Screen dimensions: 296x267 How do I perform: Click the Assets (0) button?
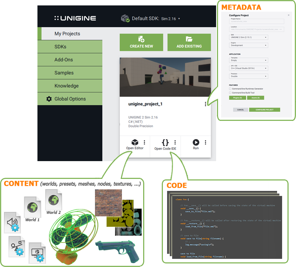pyautogui.click(x=255, y=98)
